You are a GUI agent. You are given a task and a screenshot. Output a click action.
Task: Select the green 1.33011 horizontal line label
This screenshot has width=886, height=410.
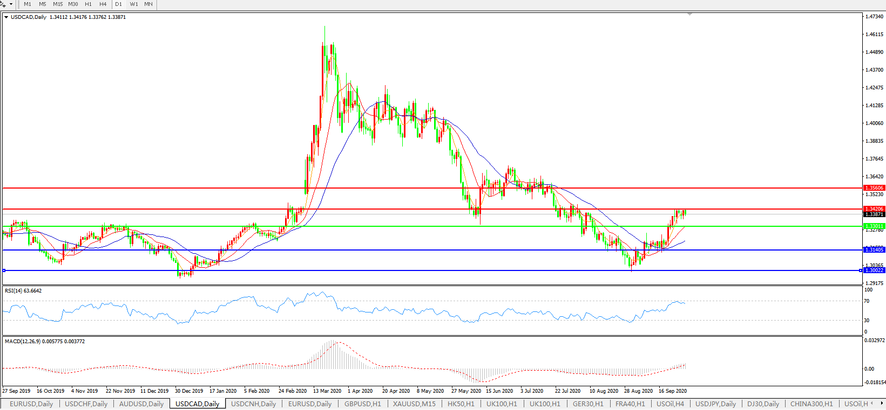[x=874, y=226]
